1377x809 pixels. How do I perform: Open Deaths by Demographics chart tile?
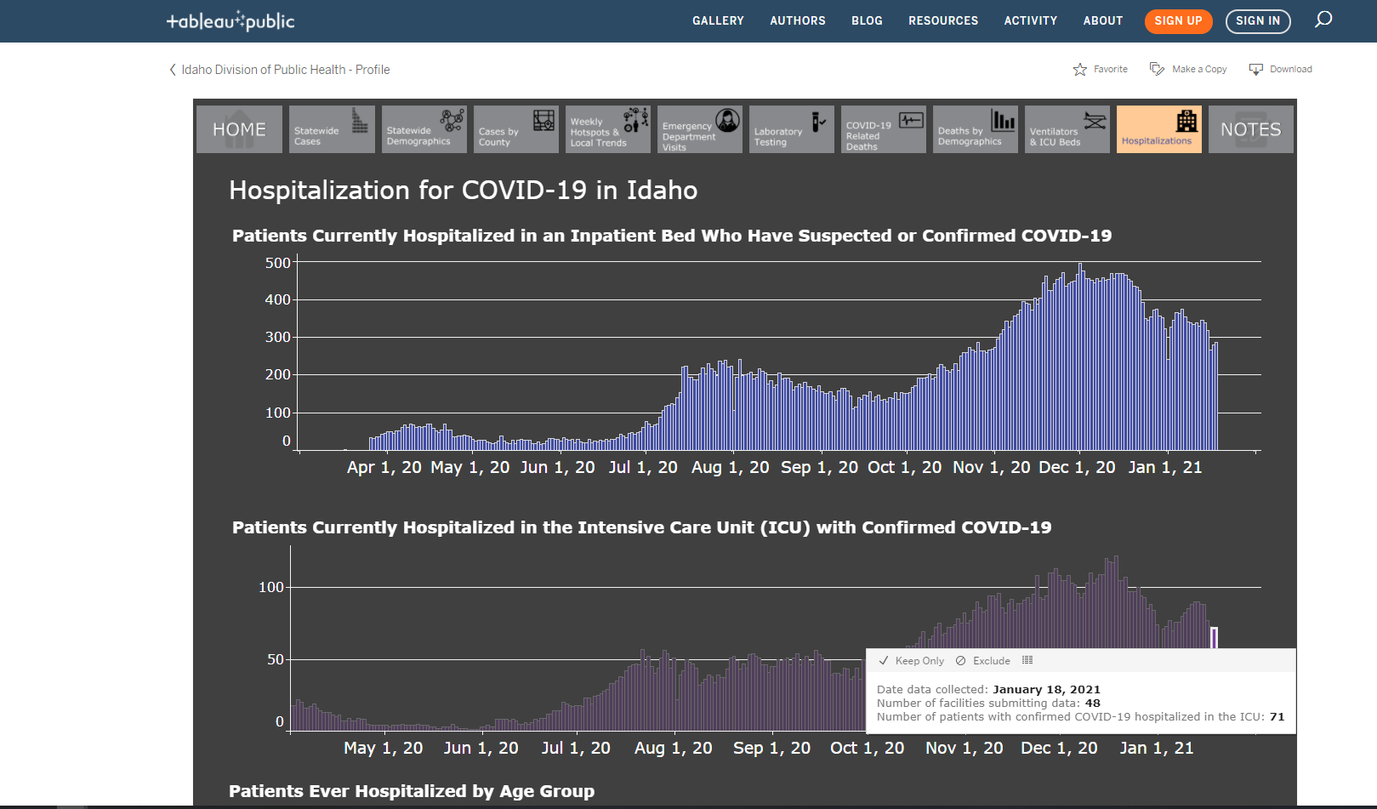click(976, 129)
